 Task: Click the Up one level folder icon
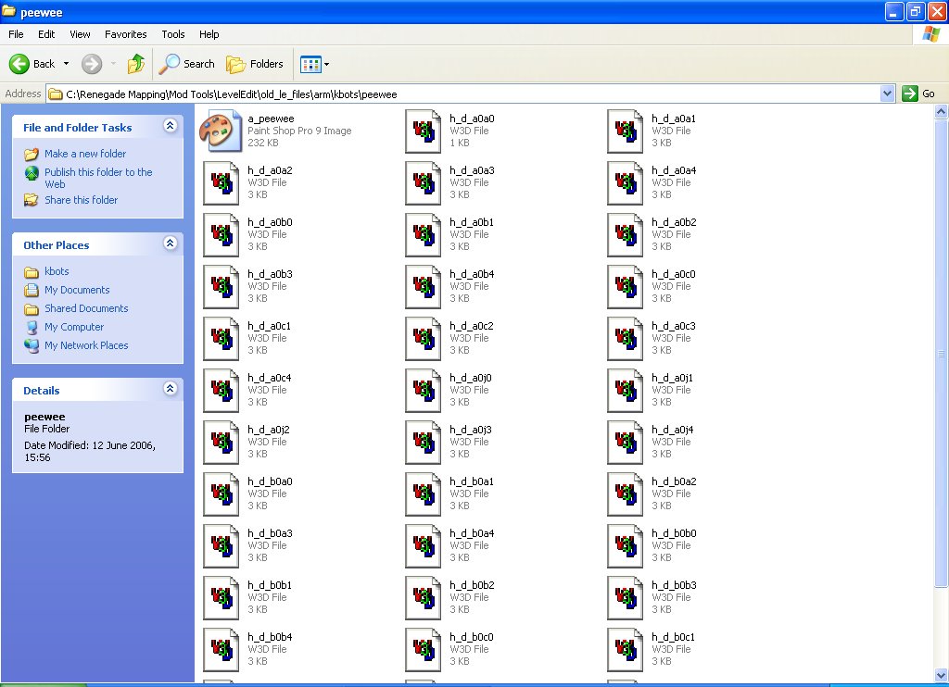tap(136, 64)
